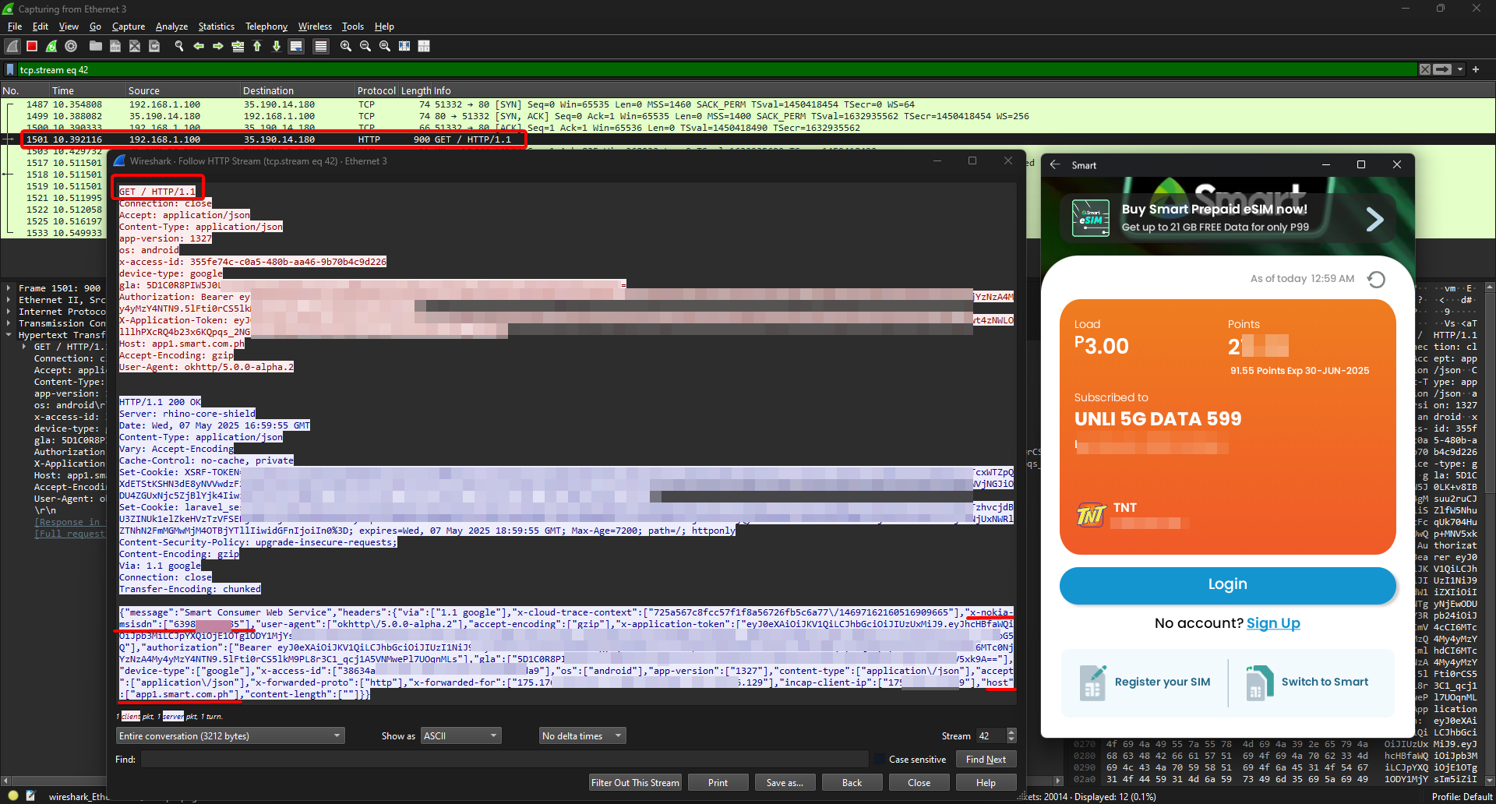Zoom out main window text
Image resolution: width=1496 pixels, height=804 pixels.
[365, 46]
